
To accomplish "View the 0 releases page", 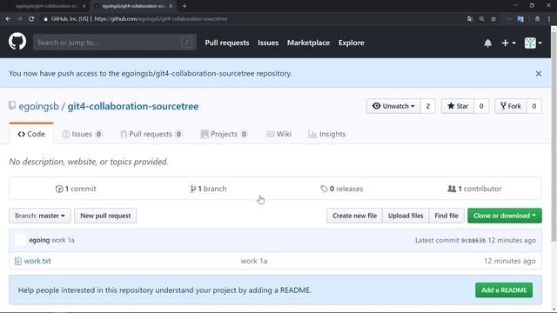I will 341,189.
